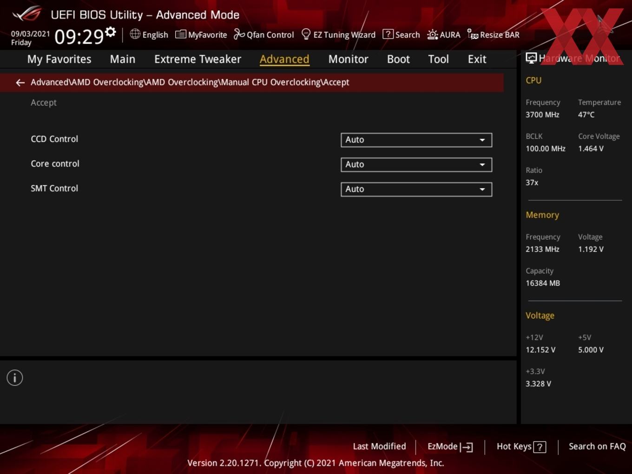Click CPU temperature value 47°C
Viewport: 632px width, 474px height.
(586, 114)
